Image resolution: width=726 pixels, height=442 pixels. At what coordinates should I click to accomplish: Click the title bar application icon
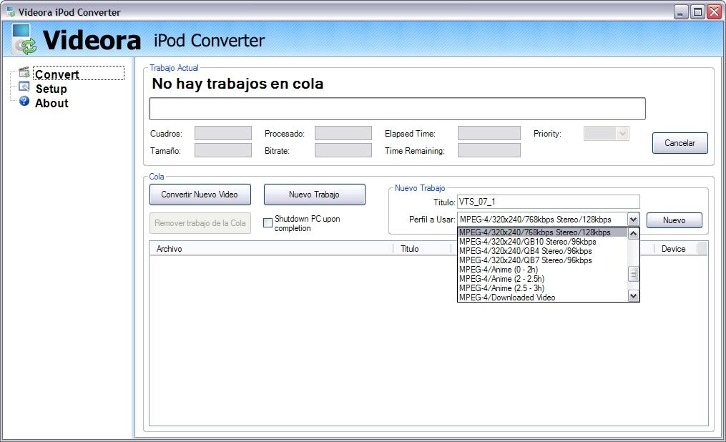(11, 11)
